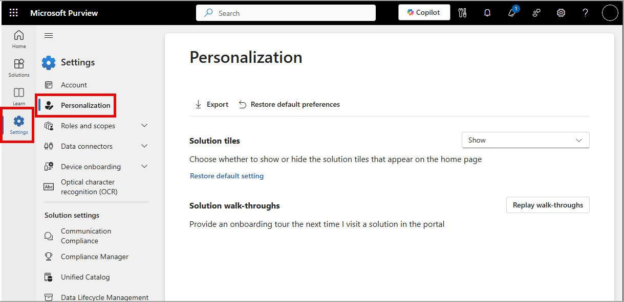
Task: Click the Communication Compliance chat icon
Action: coord(49,236)
